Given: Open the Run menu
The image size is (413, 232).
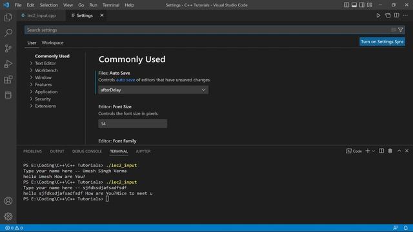Looking at the screenshot, I should click(x=93, y=5).
